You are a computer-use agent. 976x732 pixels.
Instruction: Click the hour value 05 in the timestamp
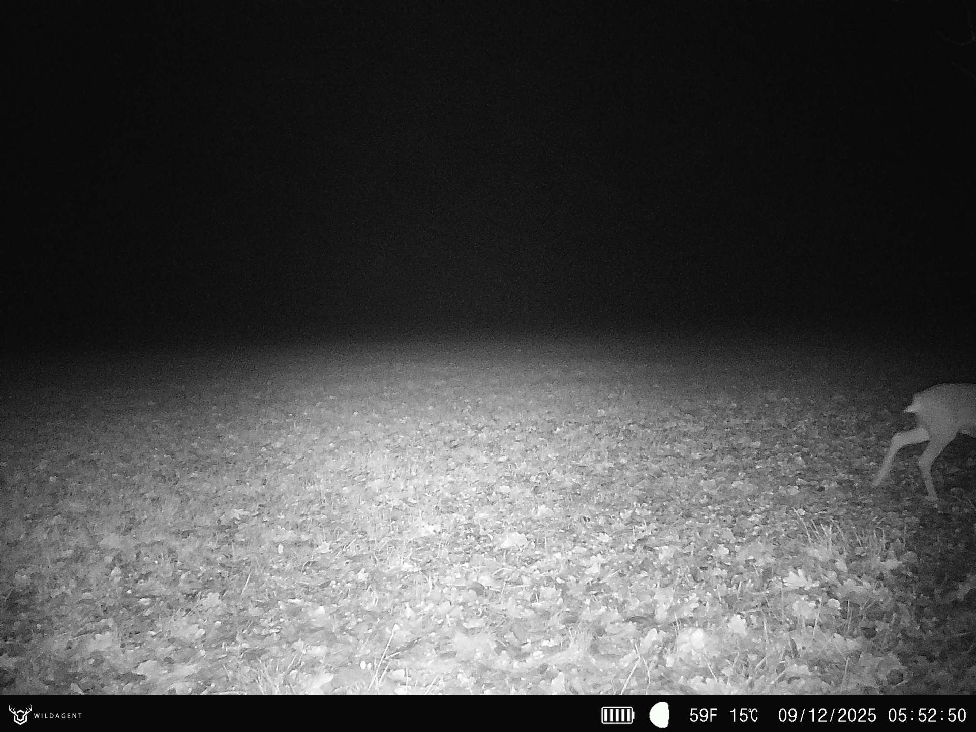coord(898,715)
